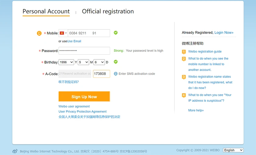
Task: Click the Use Email link
Action: (74, 41)
